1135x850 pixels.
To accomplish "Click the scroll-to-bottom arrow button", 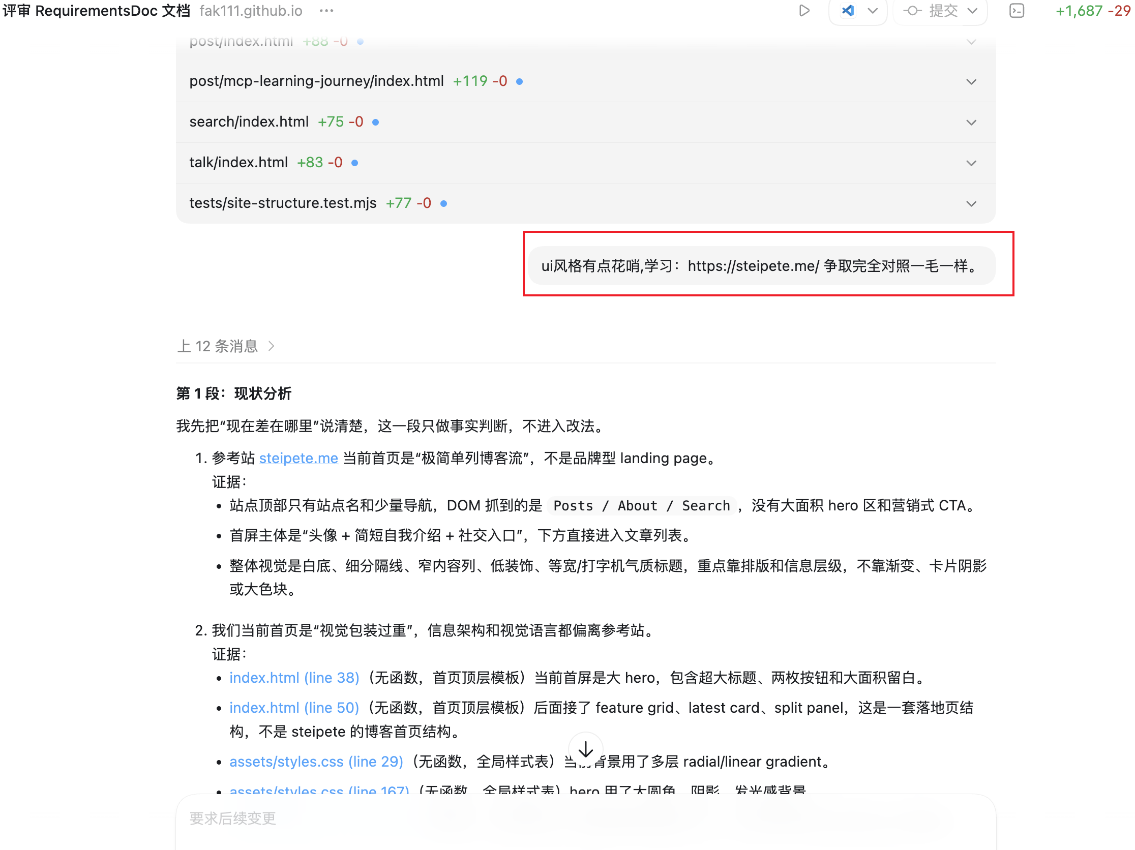I will (x=585, y=750).
